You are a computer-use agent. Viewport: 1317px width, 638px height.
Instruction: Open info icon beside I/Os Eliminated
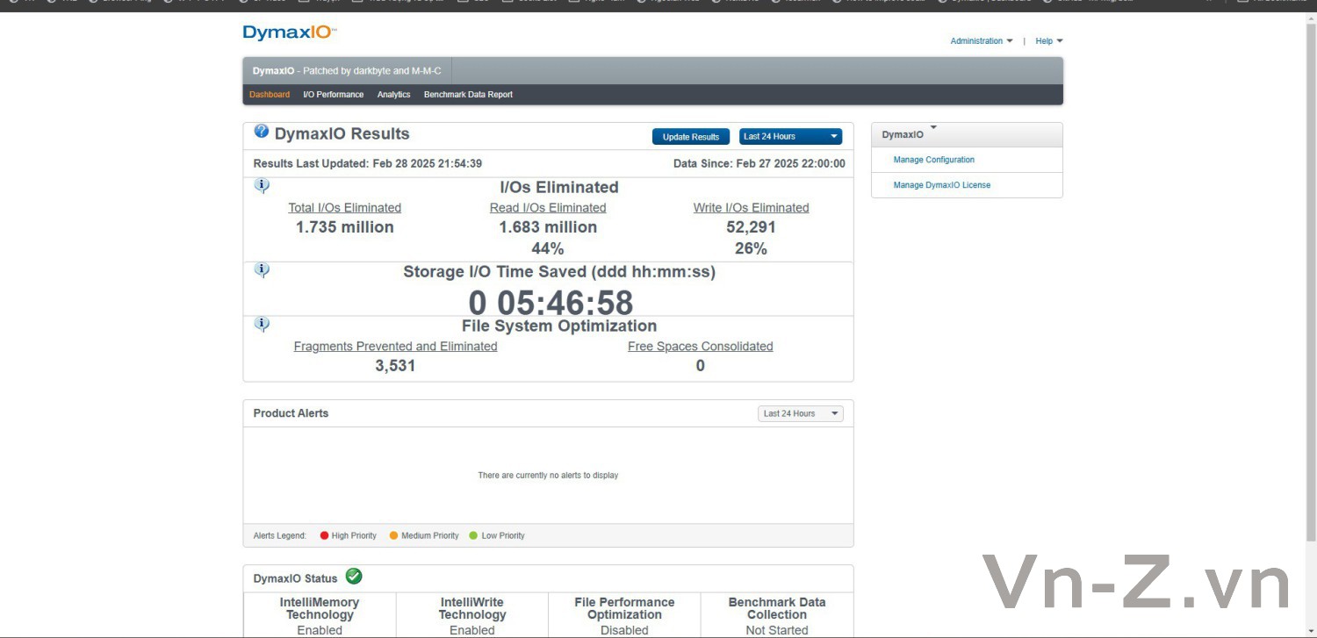click(262, 186)
